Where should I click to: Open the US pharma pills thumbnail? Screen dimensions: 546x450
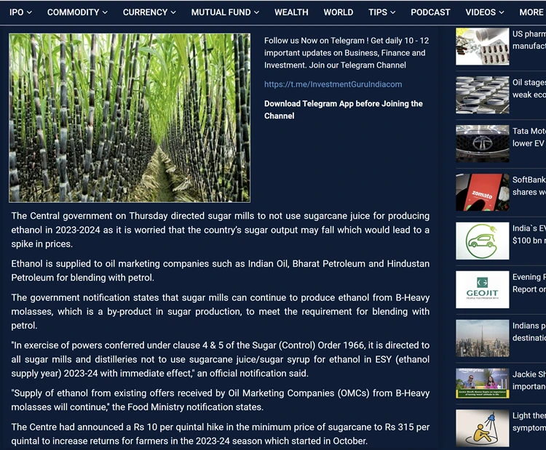(482, 47)
